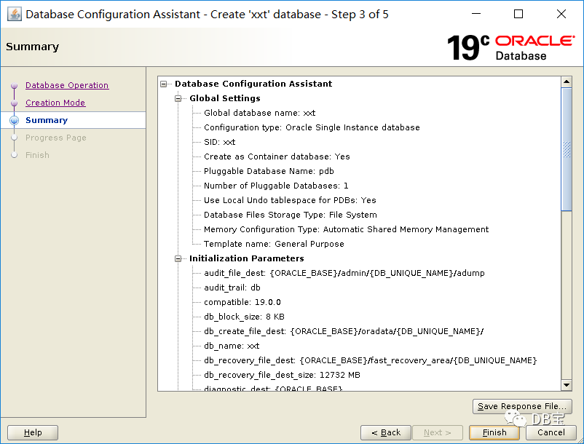Viewport: 584px width, 444px height.
Task: Select the Global Settings heading text
Action: [225, 98]
